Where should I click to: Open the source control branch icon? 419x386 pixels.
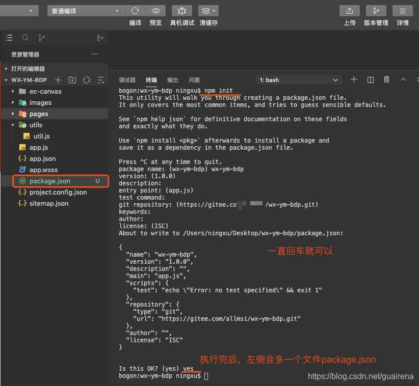[41, 38]
